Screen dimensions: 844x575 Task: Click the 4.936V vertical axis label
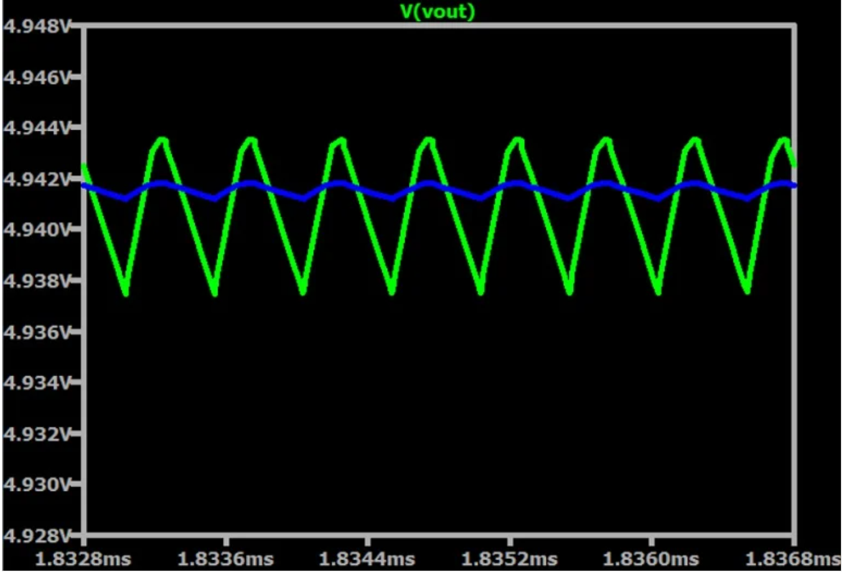[x=37, y=331]
